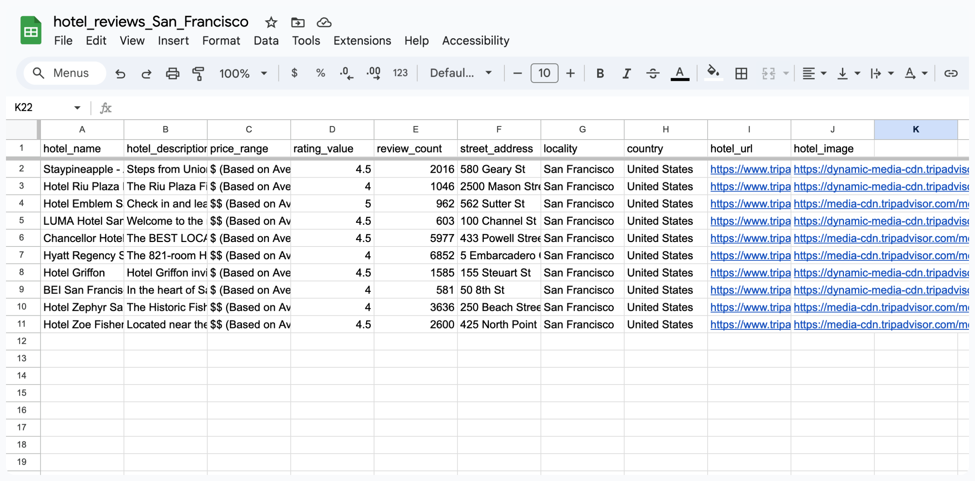Select column K header

[x=916, y=129]
